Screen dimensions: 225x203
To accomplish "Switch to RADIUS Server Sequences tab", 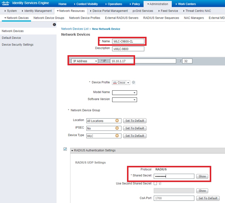I will [x=161, y=18].
